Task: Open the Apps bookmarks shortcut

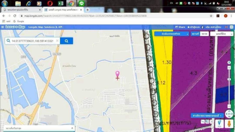Action: pyautogui.click(x=7, y=21)
